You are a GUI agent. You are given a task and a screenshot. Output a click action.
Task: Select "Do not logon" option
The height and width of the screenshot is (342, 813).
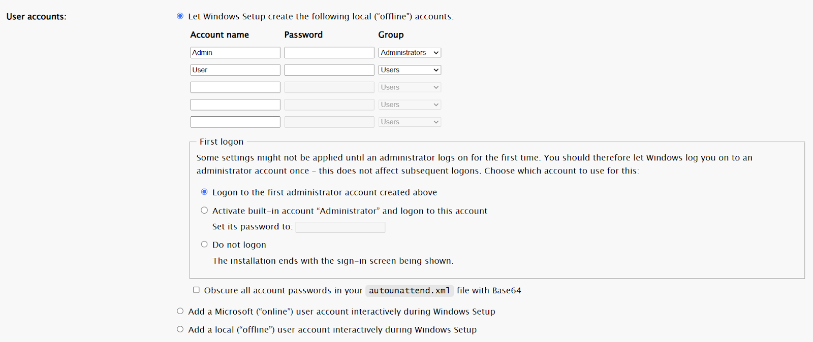(204, 244)
